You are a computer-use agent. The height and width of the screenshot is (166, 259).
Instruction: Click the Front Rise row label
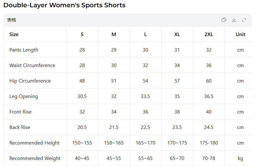(21, 112)
